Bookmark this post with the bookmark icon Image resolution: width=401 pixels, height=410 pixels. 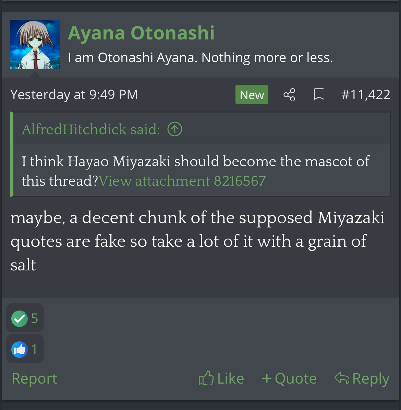[319, 94]
